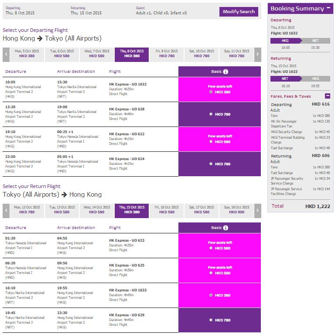
Task: Collapse the Booking Summary panel
Action: tap(328, 8)
